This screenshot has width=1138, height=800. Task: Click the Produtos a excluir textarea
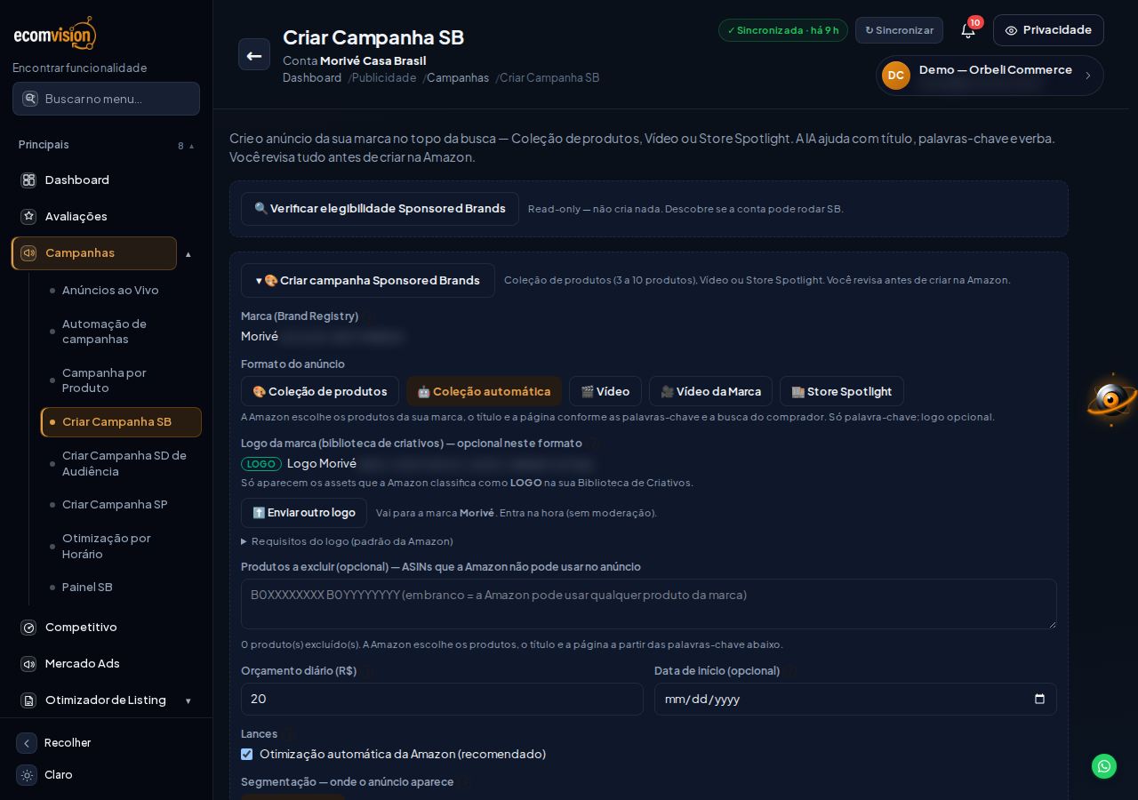coord(649,604)
